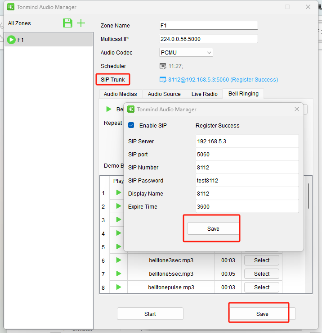Click the Zone Name input field

pos(208,26)
